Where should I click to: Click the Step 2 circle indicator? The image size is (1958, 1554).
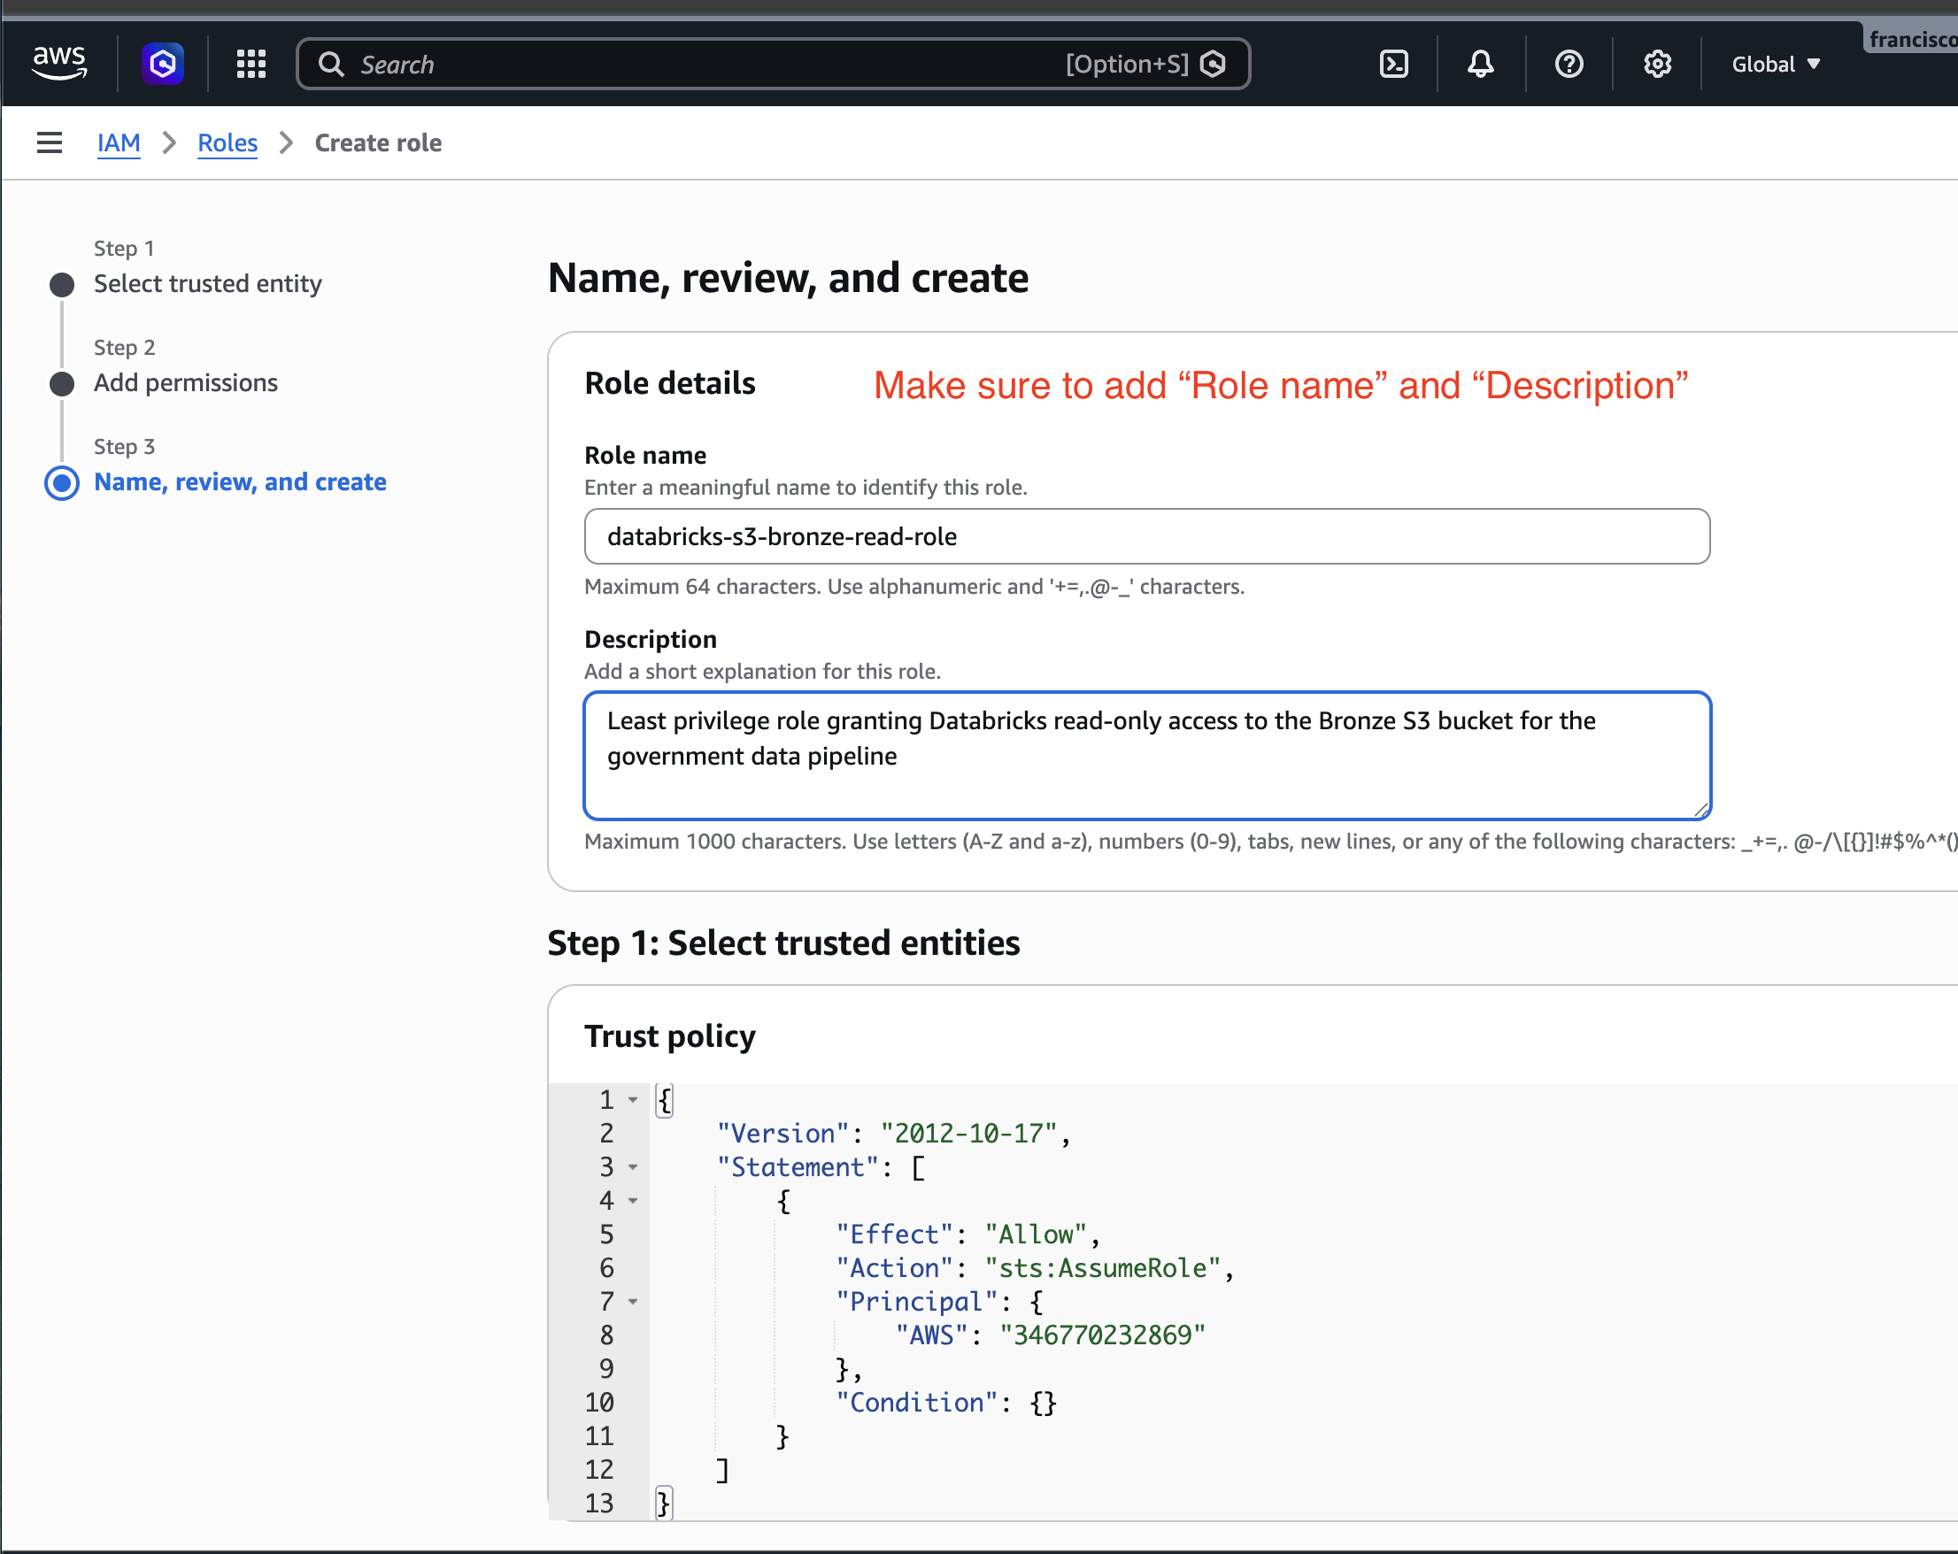click(62, 383)
